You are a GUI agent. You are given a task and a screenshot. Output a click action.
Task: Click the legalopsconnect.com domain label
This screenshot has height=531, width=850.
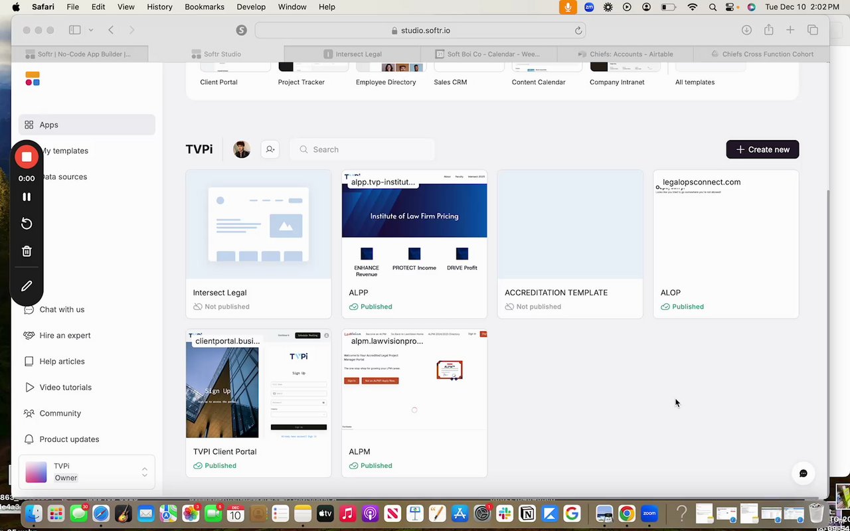tap(701, 182)
